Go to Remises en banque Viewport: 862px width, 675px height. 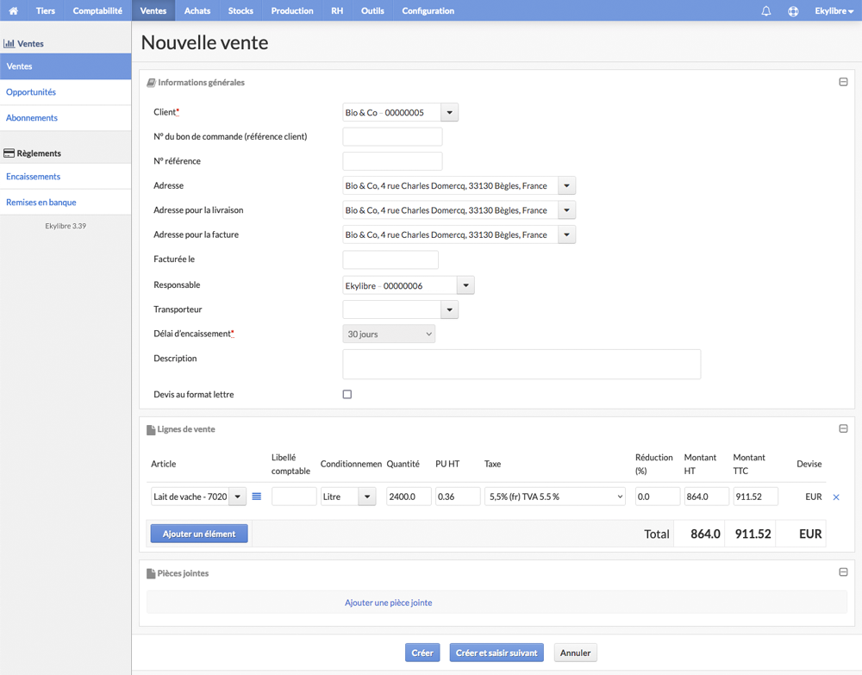[66, 203]
